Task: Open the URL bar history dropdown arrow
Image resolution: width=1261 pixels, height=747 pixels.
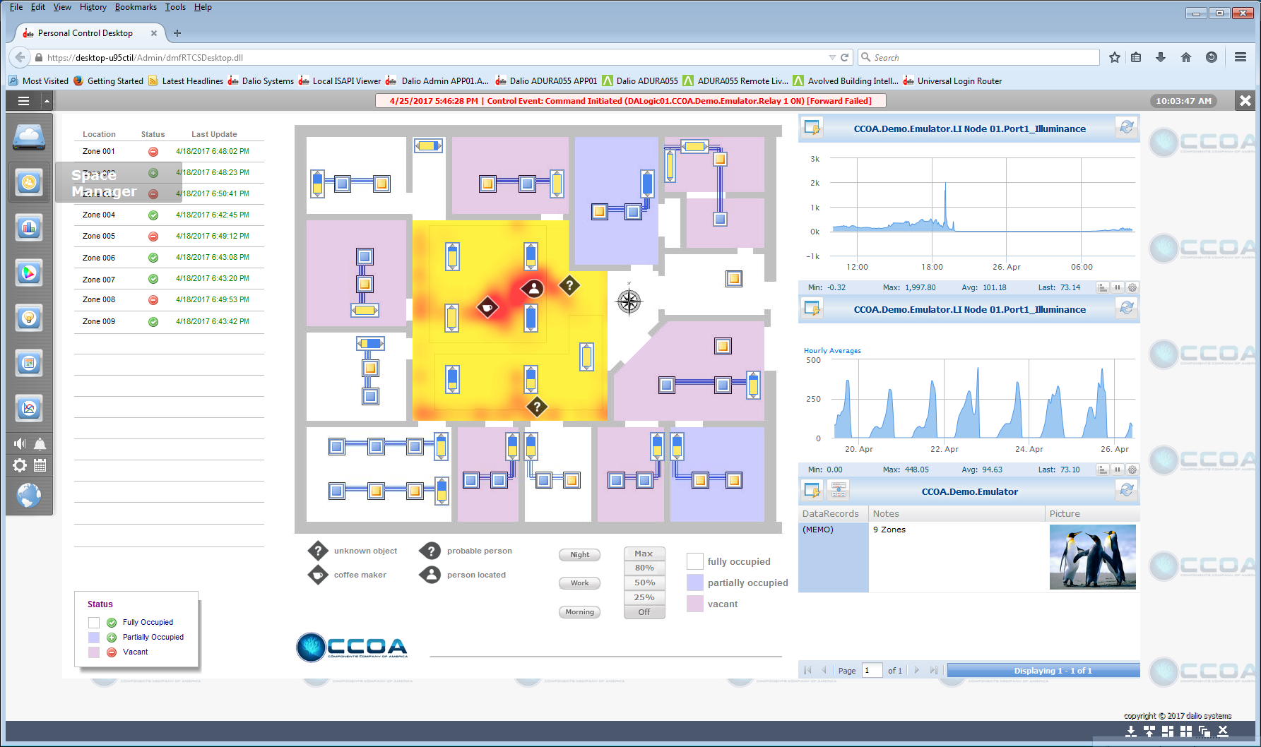Action: tap(832, 57)
